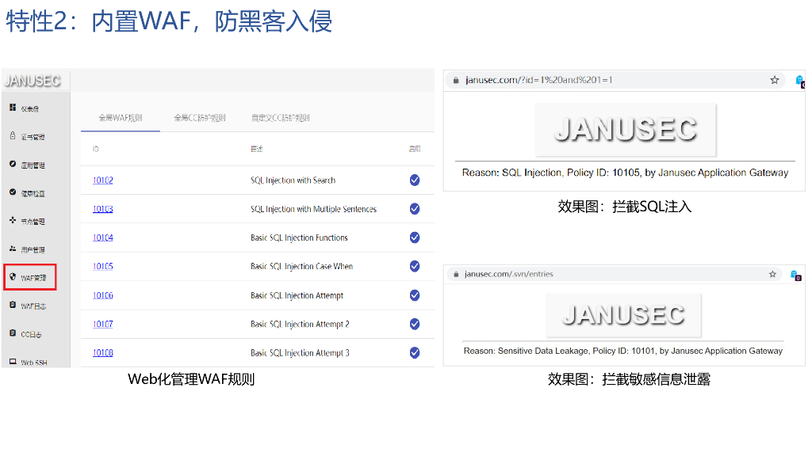Image resolution: width=812 pixels, height=456 pixels.
Task: Disable rule SQL Injection with Search
Action: (415, 180)
